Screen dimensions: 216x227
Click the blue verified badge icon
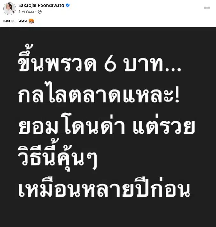click(x=68, y=5)
